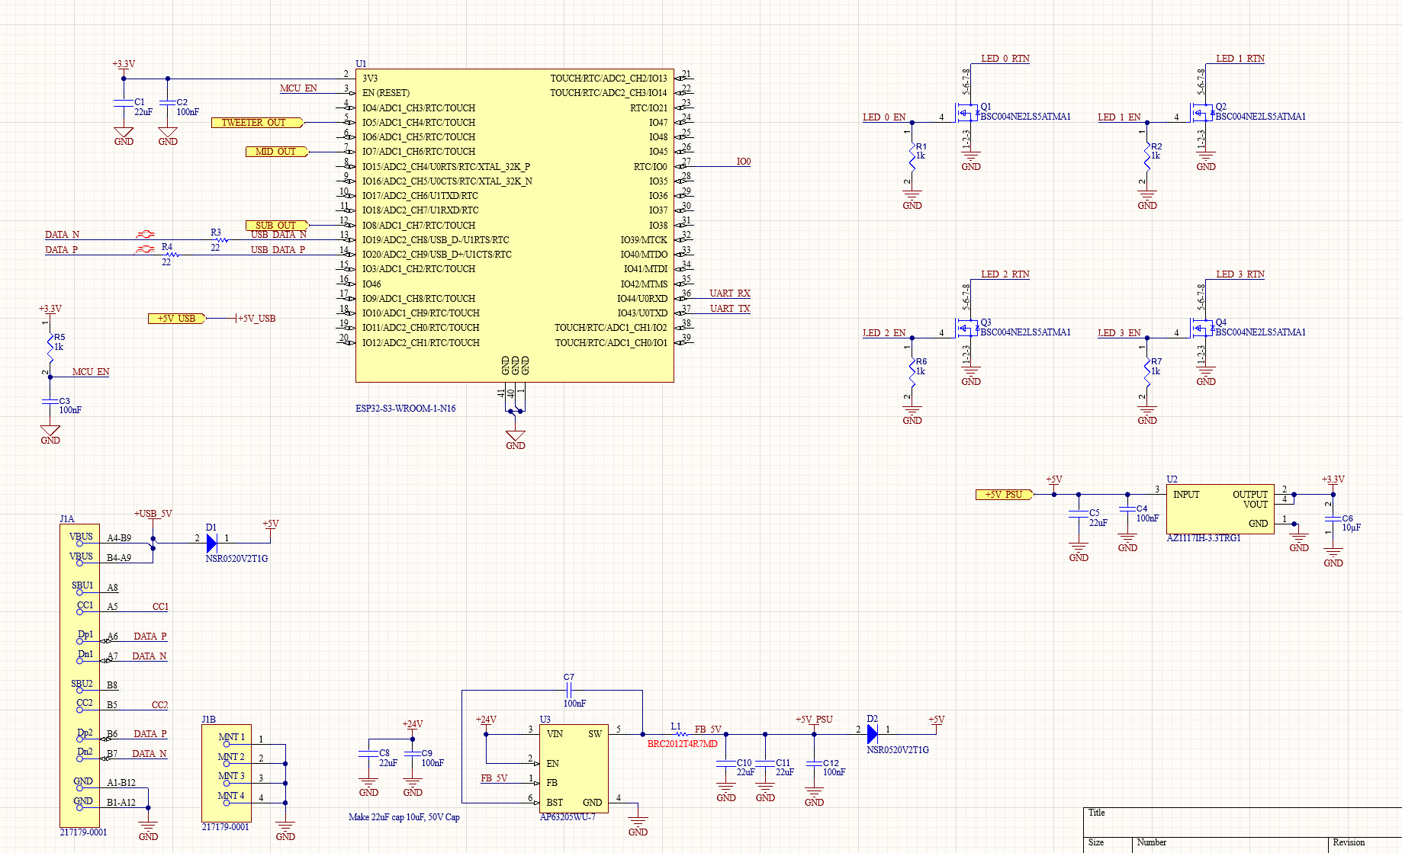Select the Q4 MOSFET symbol

pyautogui.click(x=1201, y=330)
